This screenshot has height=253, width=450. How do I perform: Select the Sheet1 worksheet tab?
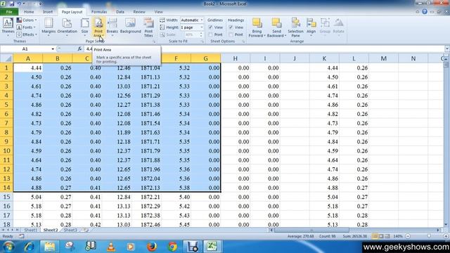point(31,230)
